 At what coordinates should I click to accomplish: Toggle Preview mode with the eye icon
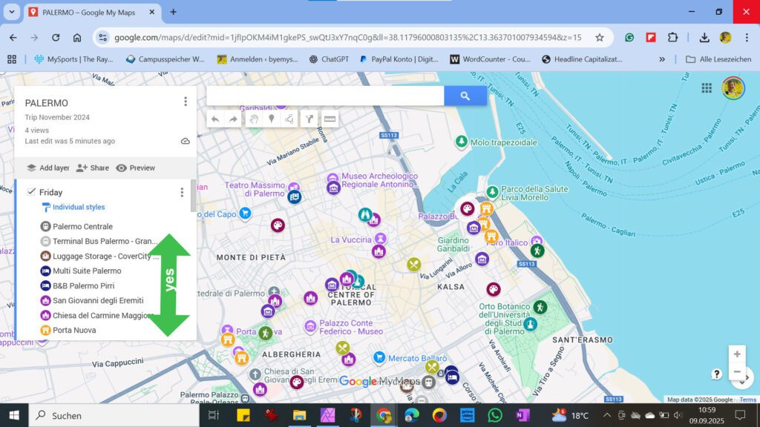pos(142,168)
